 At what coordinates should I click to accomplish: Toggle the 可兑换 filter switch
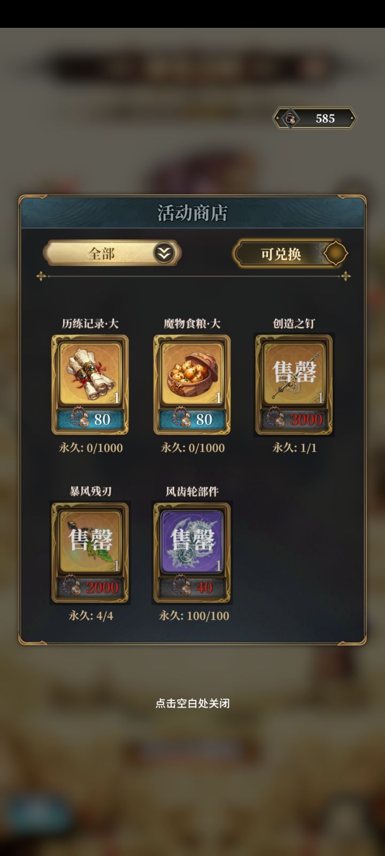click(290, 254)
